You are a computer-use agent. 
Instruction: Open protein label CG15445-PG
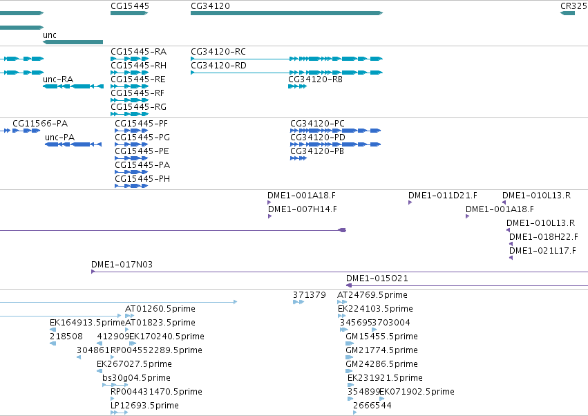(142, 138)
